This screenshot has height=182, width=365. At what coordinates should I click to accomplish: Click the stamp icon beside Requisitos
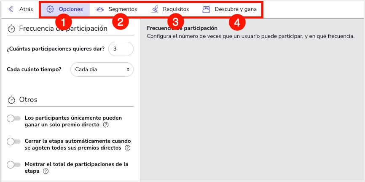point(155,9)
